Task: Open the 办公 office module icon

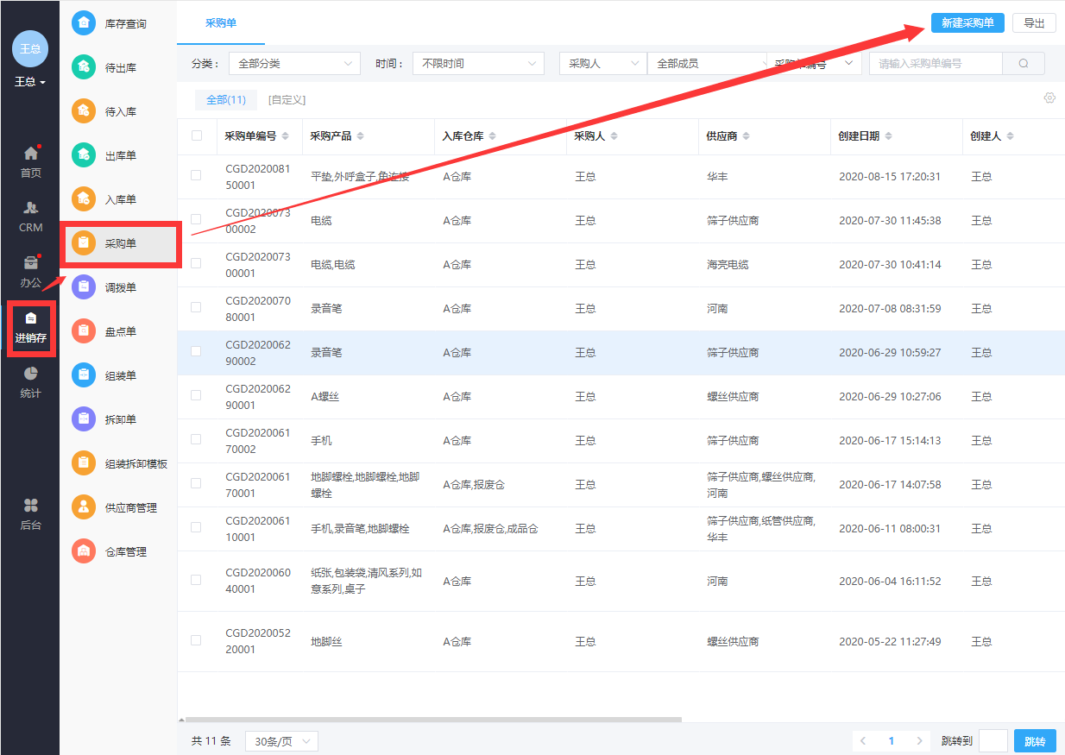Action: click(x=30, y=263)
